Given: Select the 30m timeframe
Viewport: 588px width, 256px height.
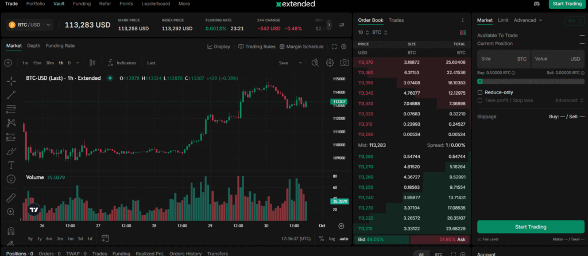Looking at the screenshot, I should coord(49,63).
